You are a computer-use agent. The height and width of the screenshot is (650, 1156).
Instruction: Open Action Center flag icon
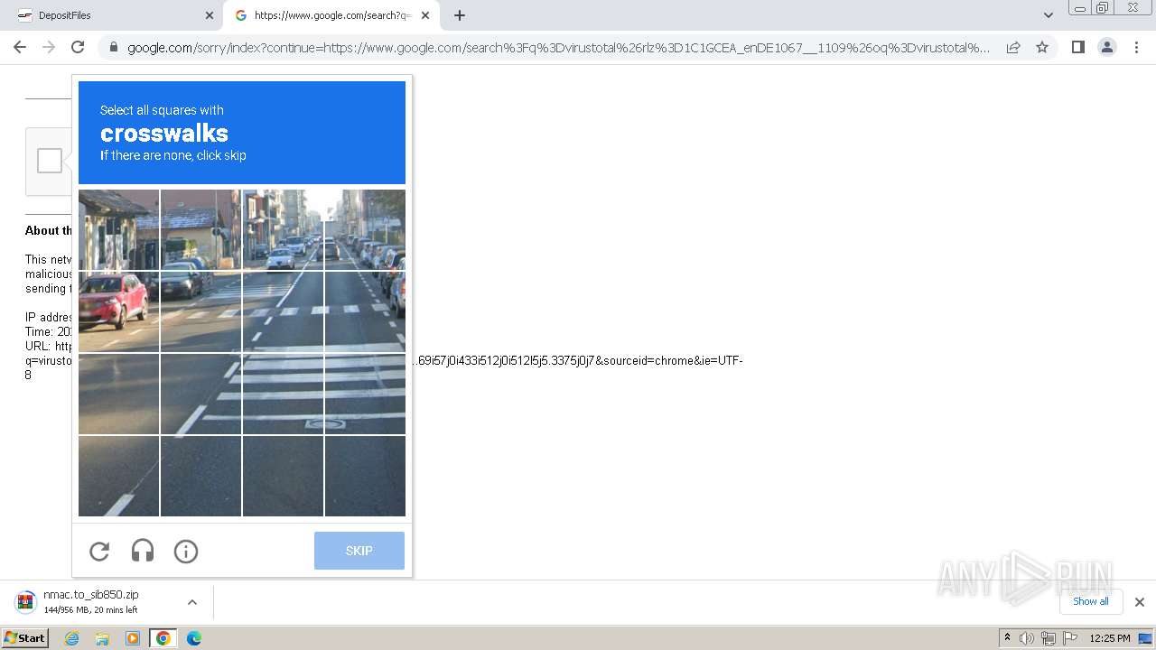pyautogui.click(x=1070, y=638)
